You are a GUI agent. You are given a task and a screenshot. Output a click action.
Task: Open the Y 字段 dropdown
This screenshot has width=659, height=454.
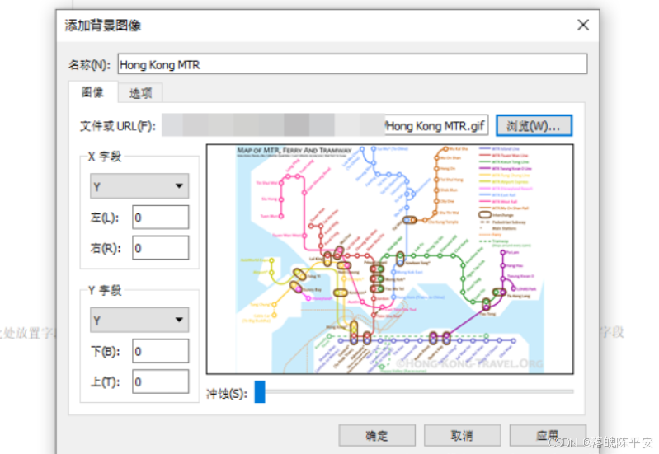[139, 320]
